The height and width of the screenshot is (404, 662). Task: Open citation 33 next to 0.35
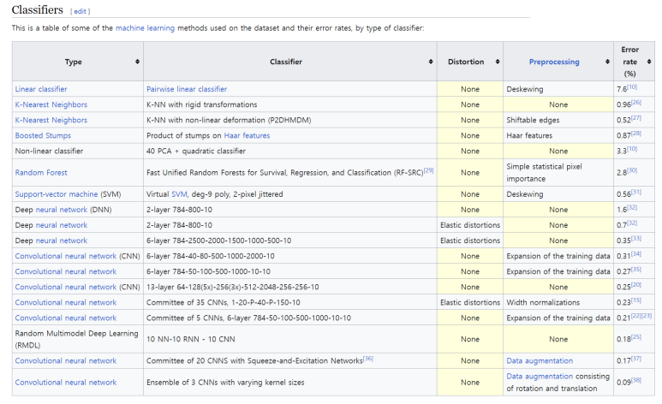tap(636, 239)
